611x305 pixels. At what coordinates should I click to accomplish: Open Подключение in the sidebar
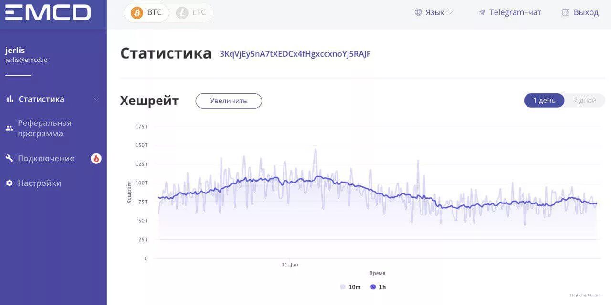coord(46,158)
